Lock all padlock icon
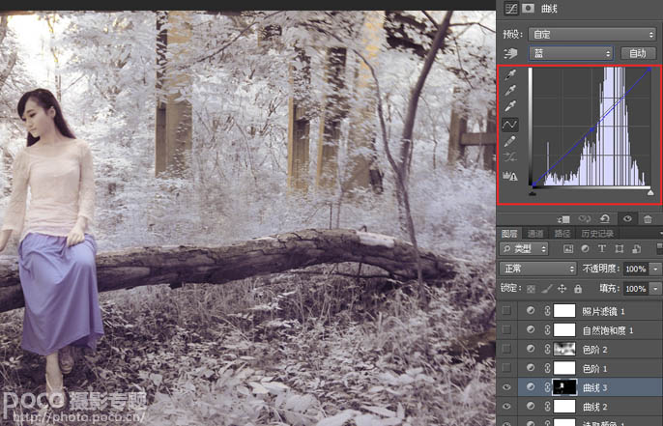663x426 pixels. tap(578, 289)
